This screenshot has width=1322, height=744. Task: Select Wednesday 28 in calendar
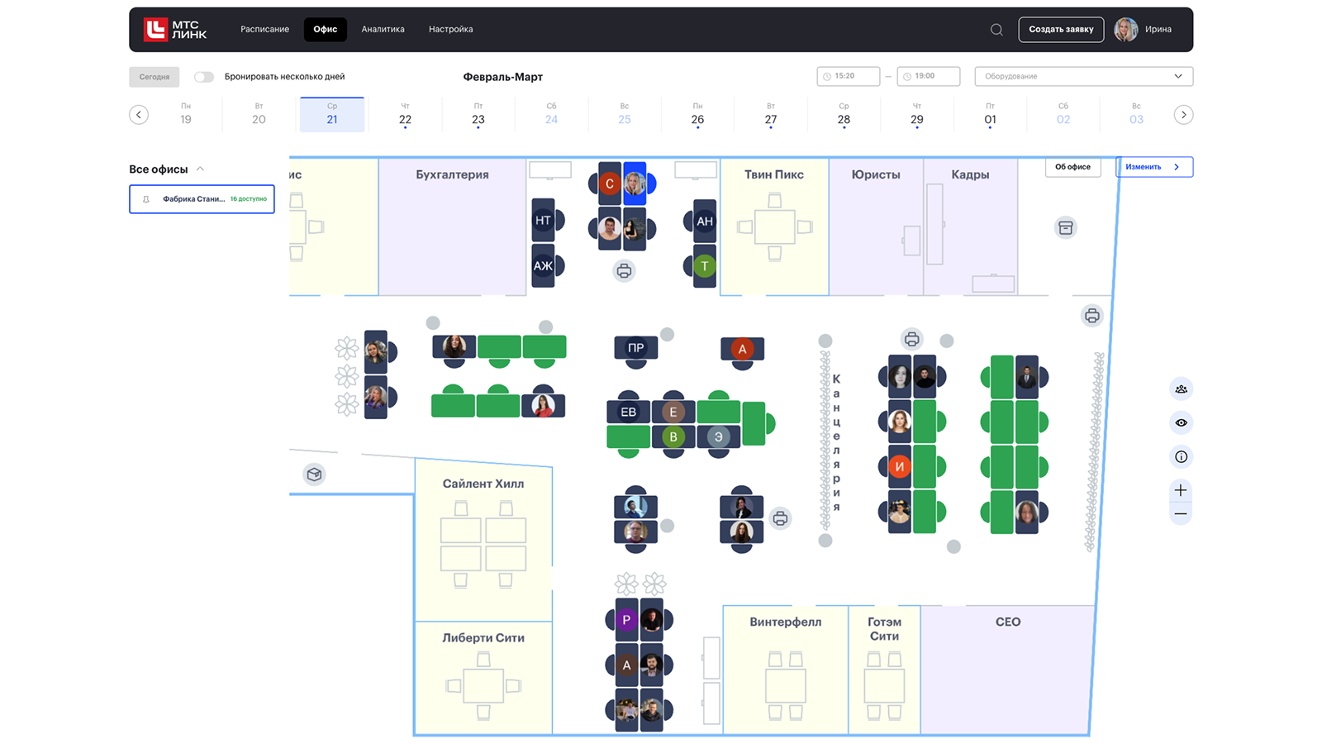tap(844, 114)
